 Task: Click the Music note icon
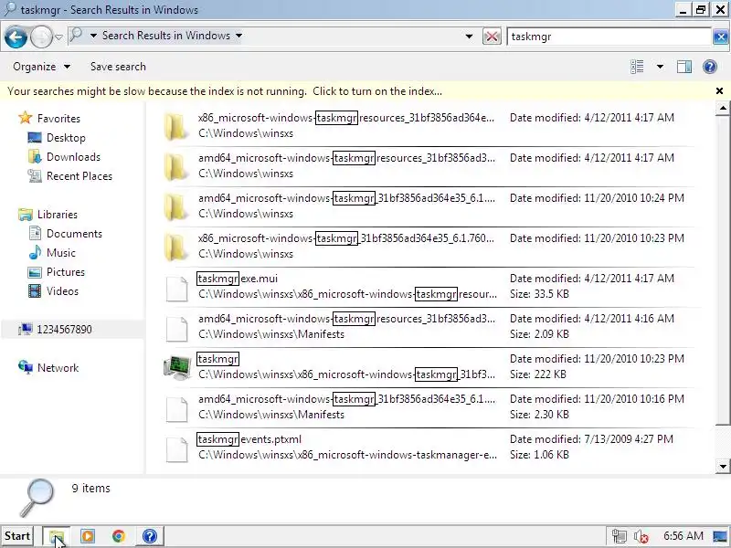tap(35, 253)
